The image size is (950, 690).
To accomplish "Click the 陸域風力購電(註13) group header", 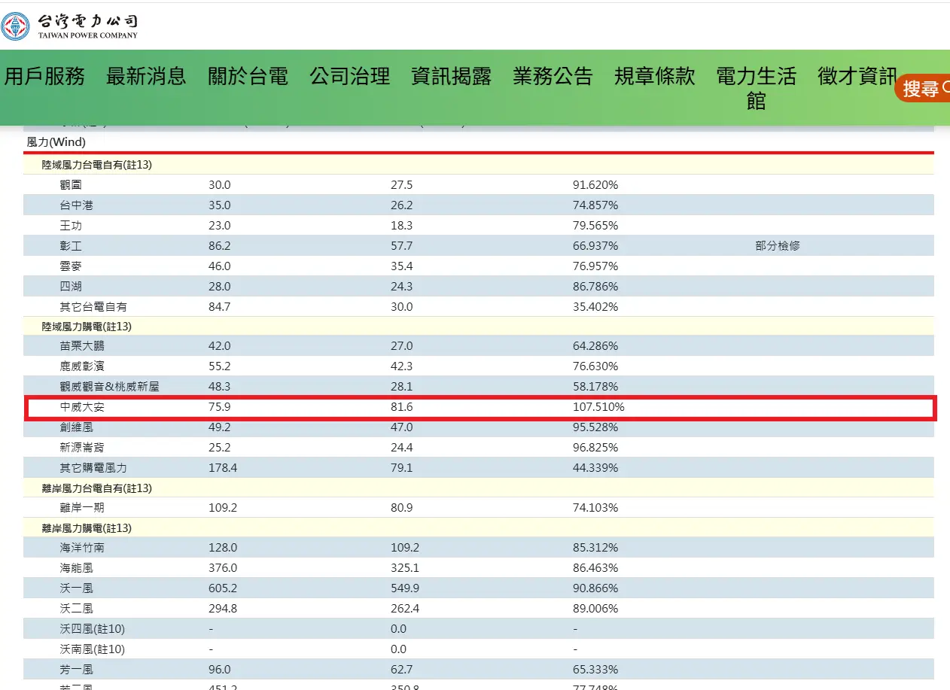I will tap(87, 327).
